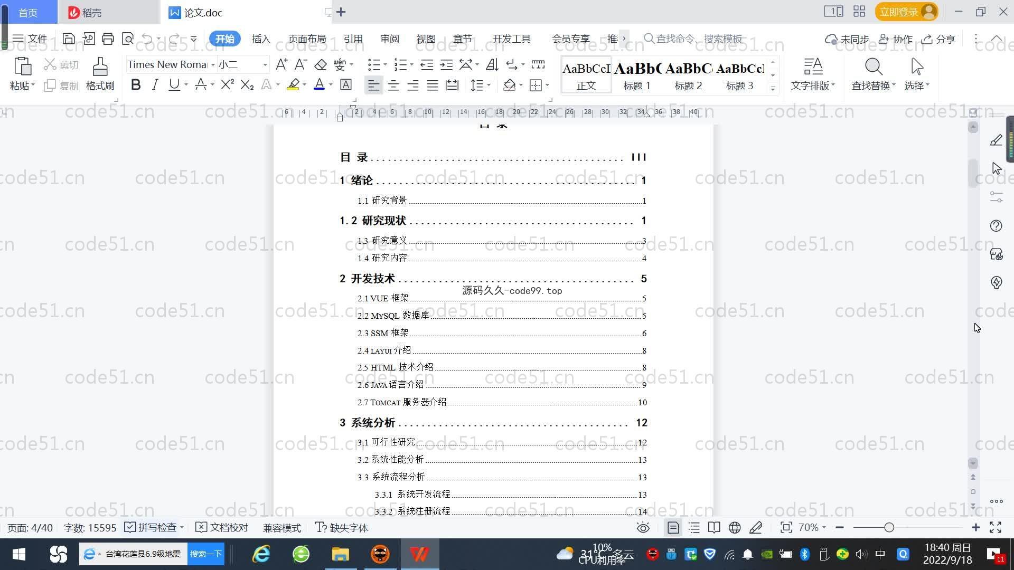Open Text Layout tool
1014x570 pixels.
[813, 74]
